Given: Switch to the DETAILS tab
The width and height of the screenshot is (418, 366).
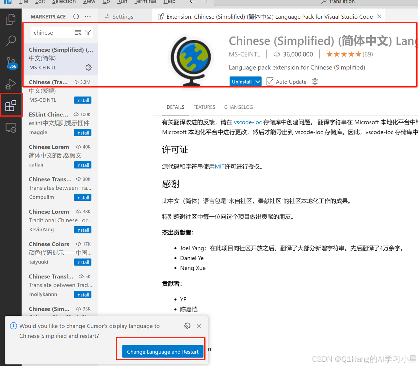Looking at the screenshot, I should click(175, 107).
